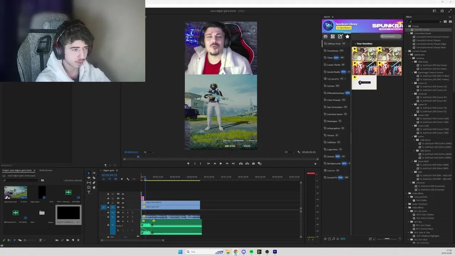Open the Sound FX category in AtomX
Viewport: 455px width, 256px height.
[x=332, y=177]
